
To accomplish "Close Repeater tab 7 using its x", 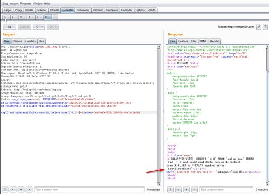I will [x=41, y=17].
